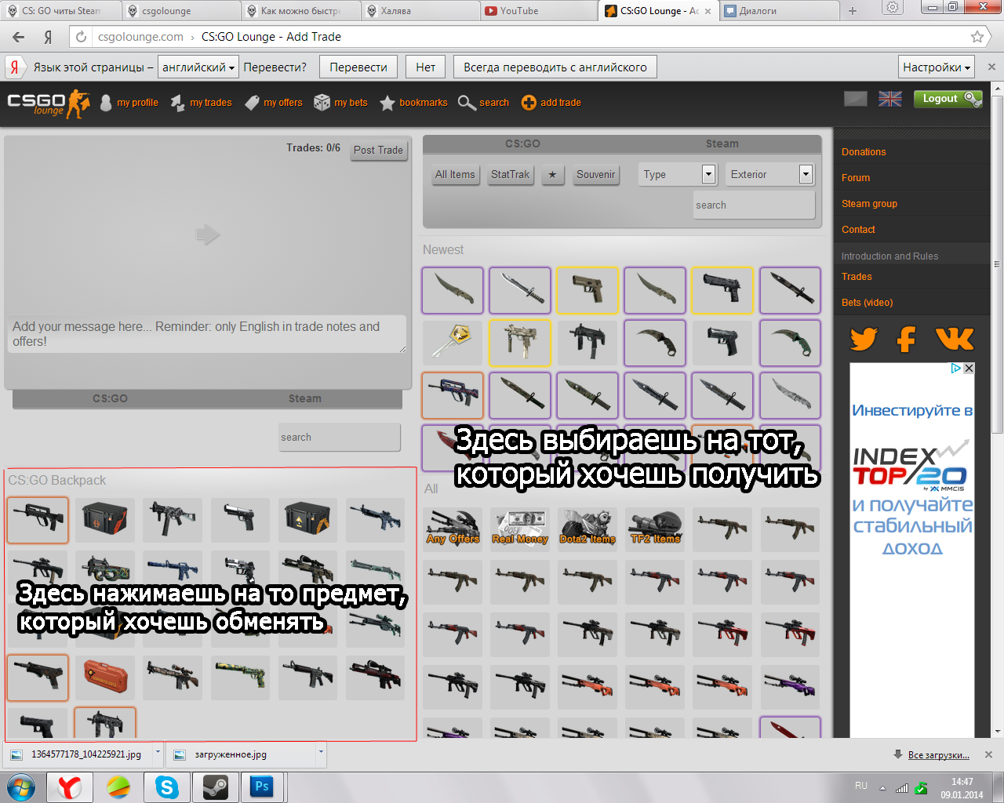The height and width of the screenshot is (803, 1004).
Task: Expand options for загруженное.jpg download
Action: tap(321, 752)
